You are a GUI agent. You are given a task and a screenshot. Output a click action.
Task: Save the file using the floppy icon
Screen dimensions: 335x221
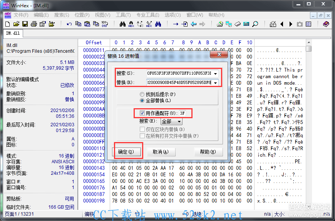pos(25,24)
